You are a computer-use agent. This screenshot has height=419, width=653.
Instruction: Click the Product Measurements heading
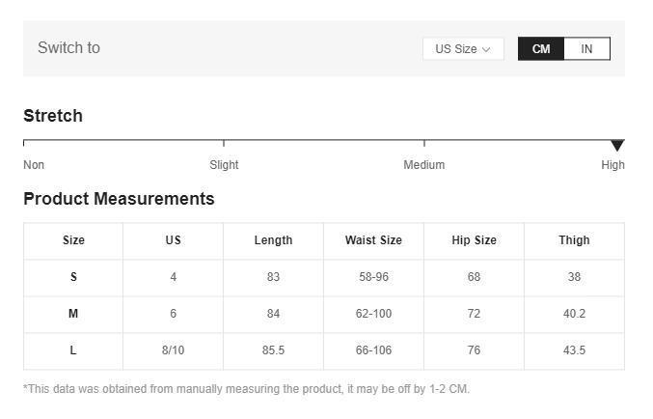click(119, 199)
